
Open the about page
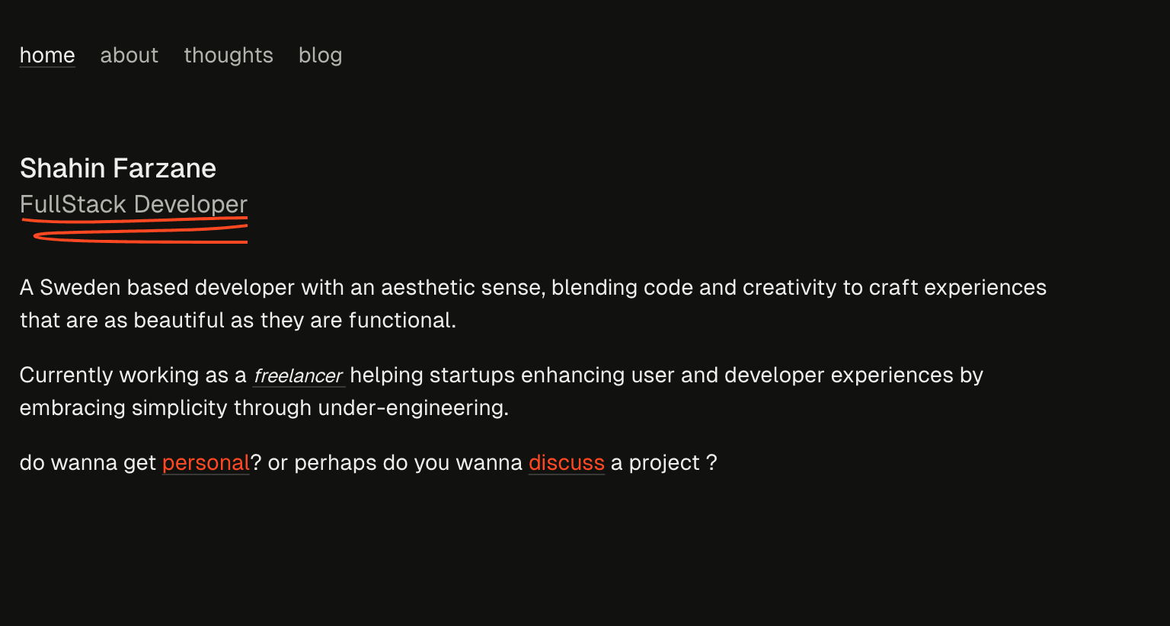click(129, 56)
